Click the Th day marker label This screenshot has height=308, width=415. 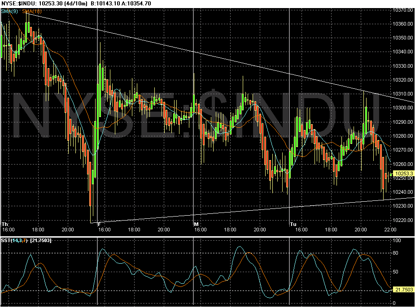(x=5, y=224)
